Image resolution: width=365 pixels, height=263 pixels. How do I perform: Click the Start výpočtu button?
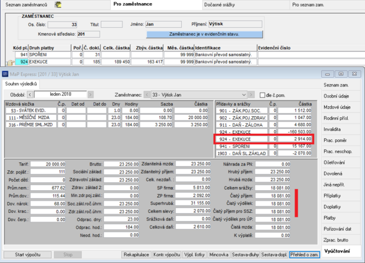click(x=28, y=254)
